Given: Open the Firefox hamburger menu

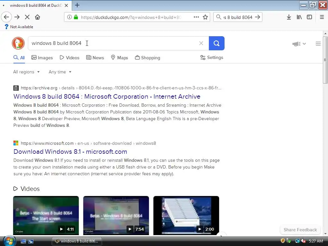Looking at the screenshot, I should click(x=322, y=17).
